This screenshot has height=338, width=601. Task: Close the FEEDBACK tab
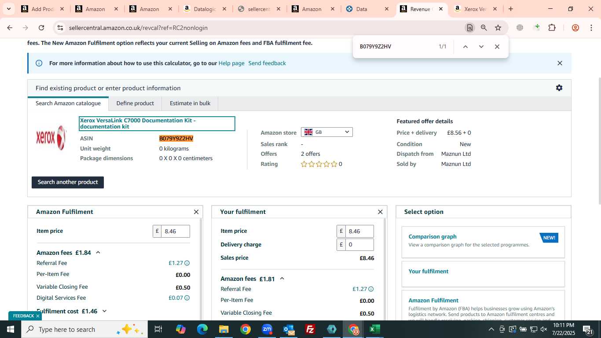(x=38, y=316)
